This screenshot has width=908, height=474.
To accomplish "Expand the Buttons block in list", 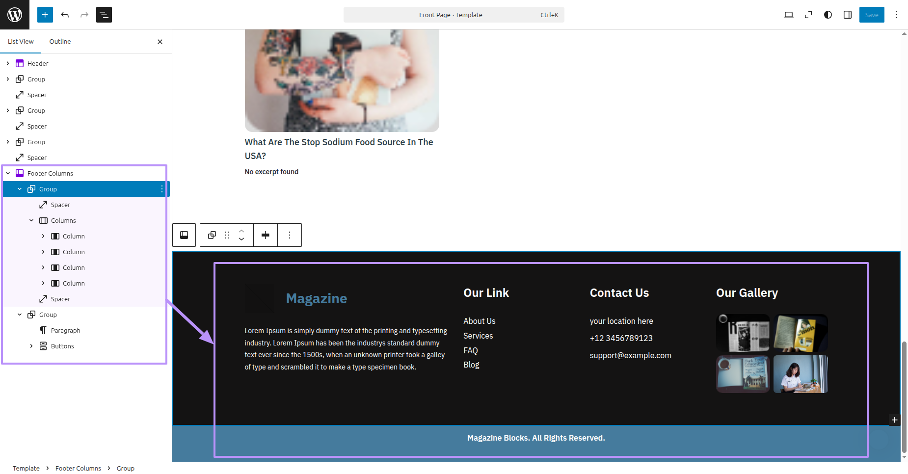I will pyautogui.click(x=31, y=346).
